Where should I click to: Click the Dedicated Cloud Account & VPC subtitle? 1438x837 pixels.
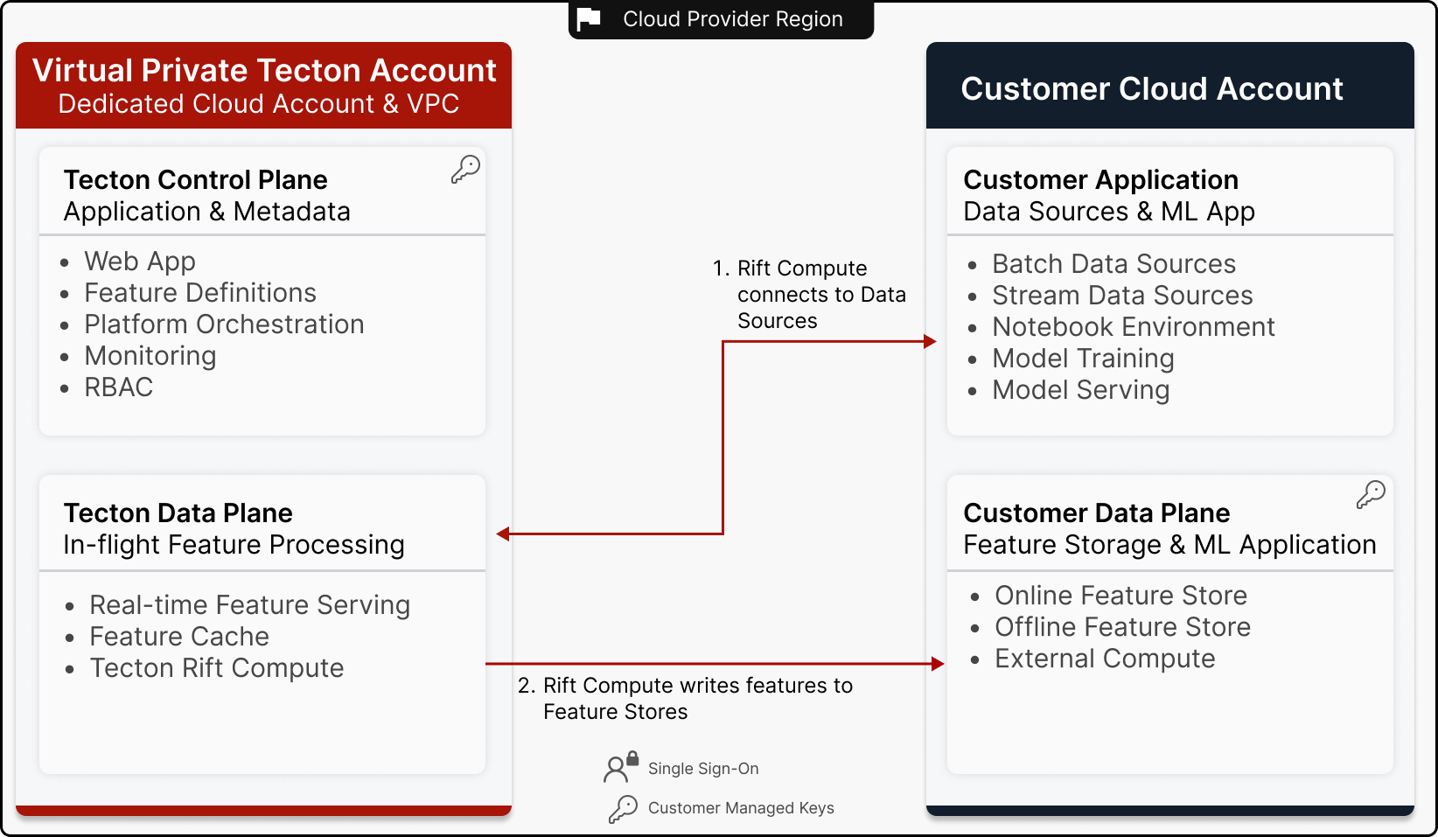(x=259, y=104)
